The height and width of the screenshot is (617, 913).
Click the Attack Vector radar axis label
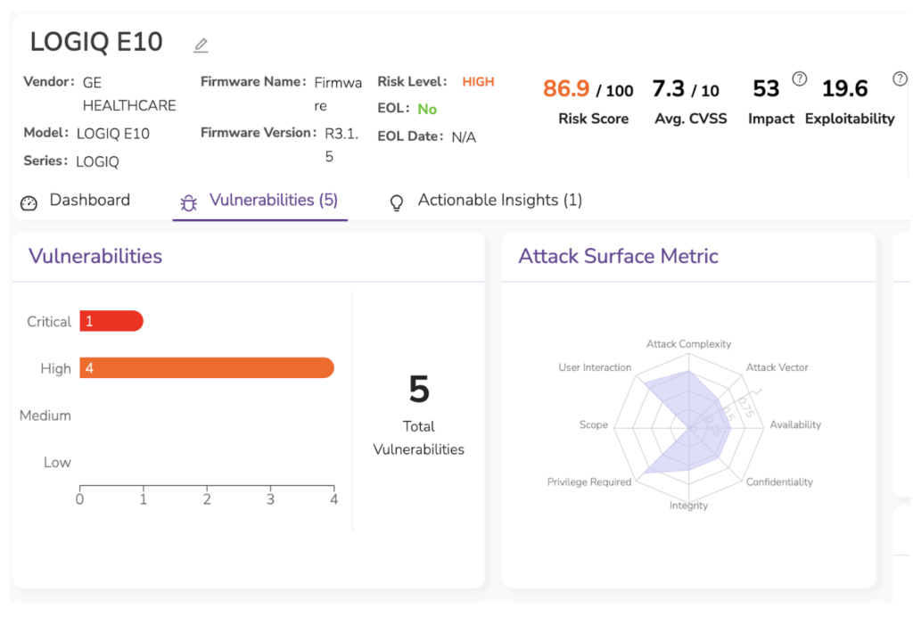pyautogui.click(x=777, y=368)
